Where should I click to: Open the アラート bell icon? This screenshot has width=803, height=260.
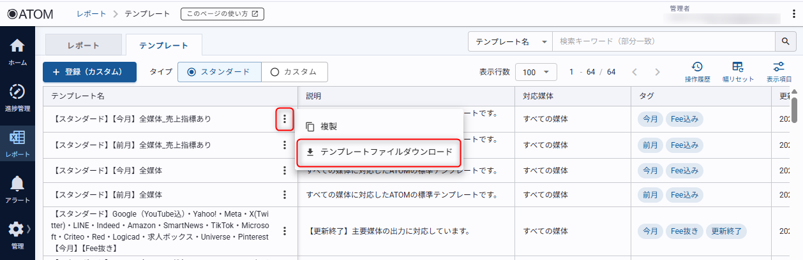click(x=17, y=189)
